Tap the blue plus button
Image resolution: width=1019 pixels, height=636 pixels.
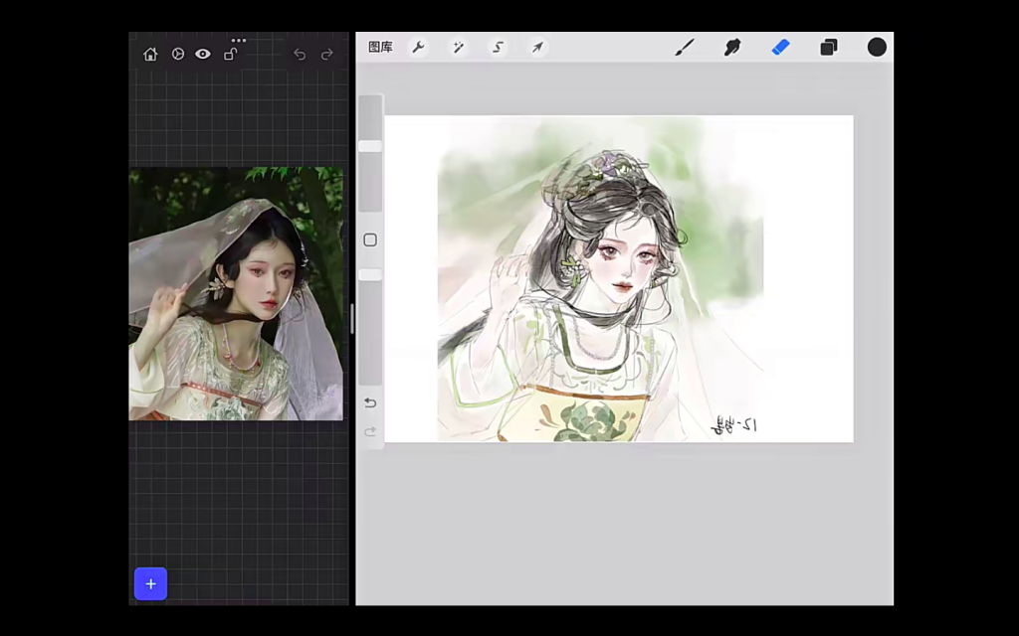click(150, 584)
